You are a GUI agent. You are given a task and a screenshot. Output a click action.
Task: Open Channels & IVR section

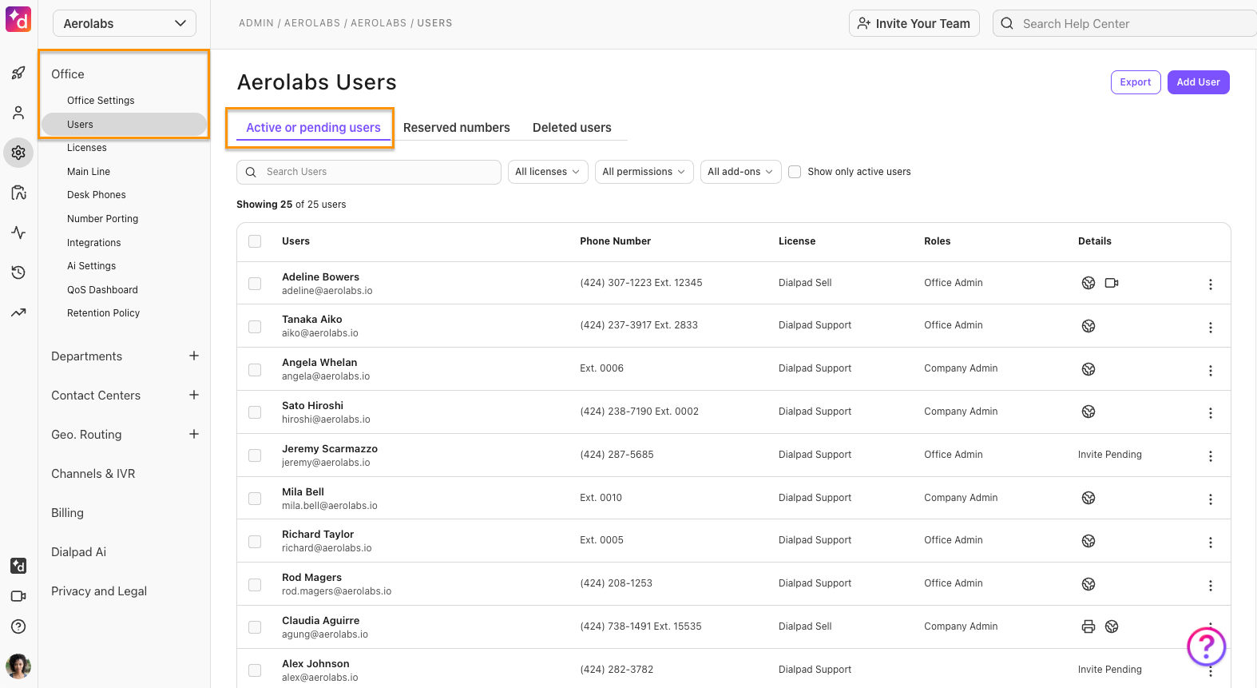(93, 474)
